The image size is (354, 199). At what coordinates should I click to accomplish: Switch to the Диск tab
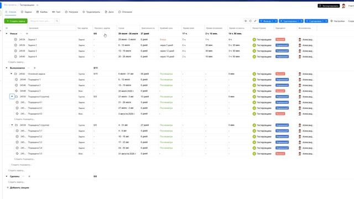click(110, 12)
